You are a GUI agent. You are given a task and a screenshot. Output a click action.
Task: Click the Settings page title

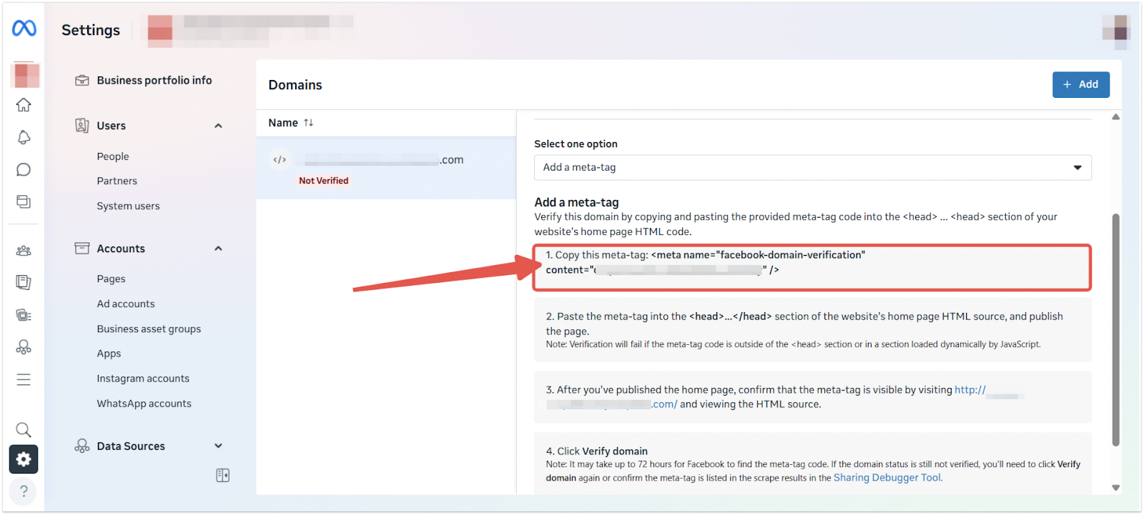[x=91, y=30]
